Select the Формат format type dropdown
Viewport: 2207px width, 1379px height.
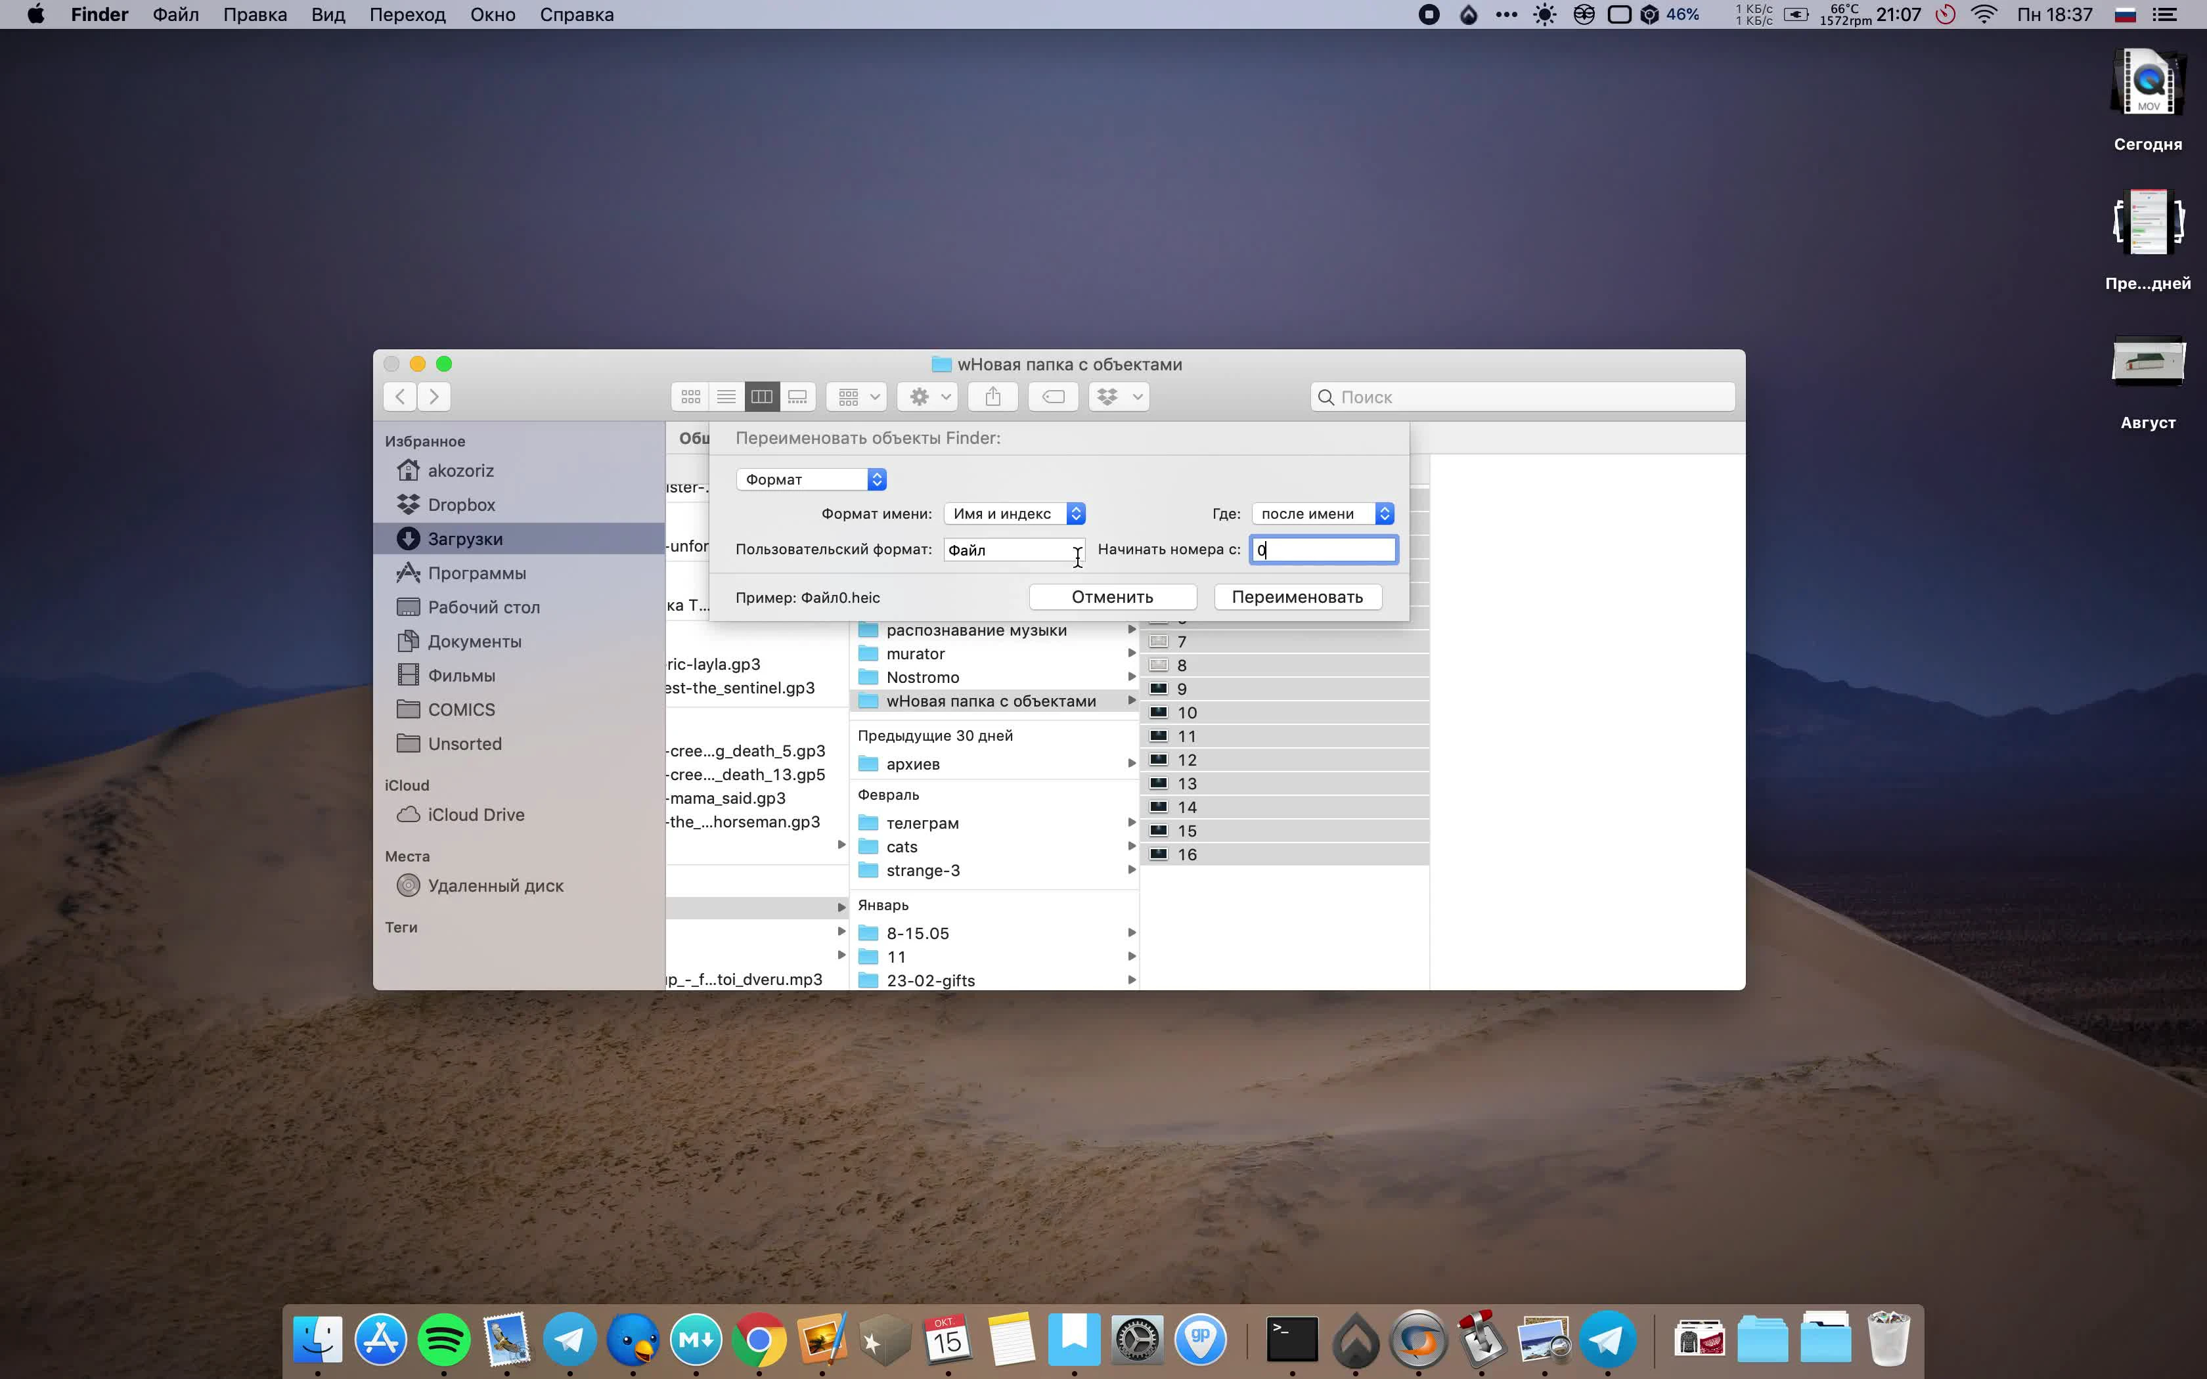coord(812,478)
